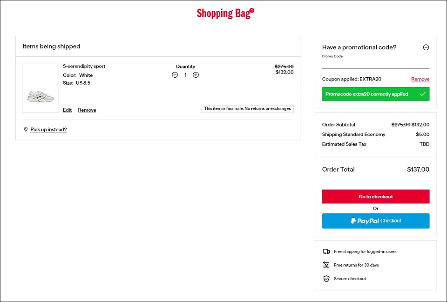Click the Secure checkout text

point(350,279)
